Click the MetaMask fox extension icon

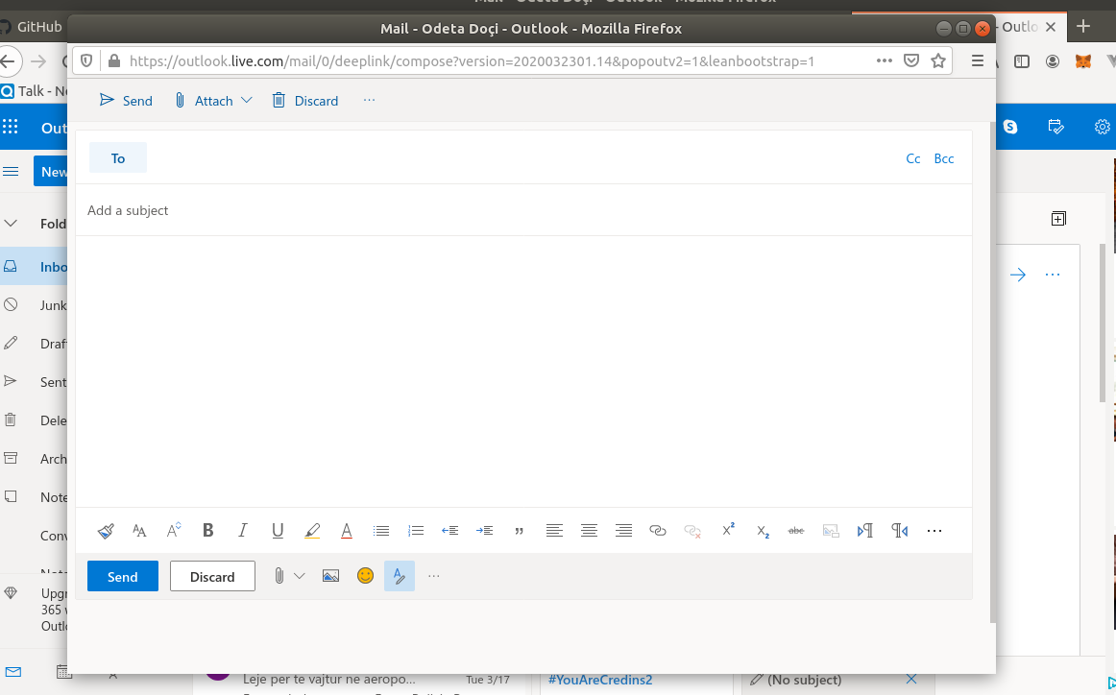[1083, 61]
